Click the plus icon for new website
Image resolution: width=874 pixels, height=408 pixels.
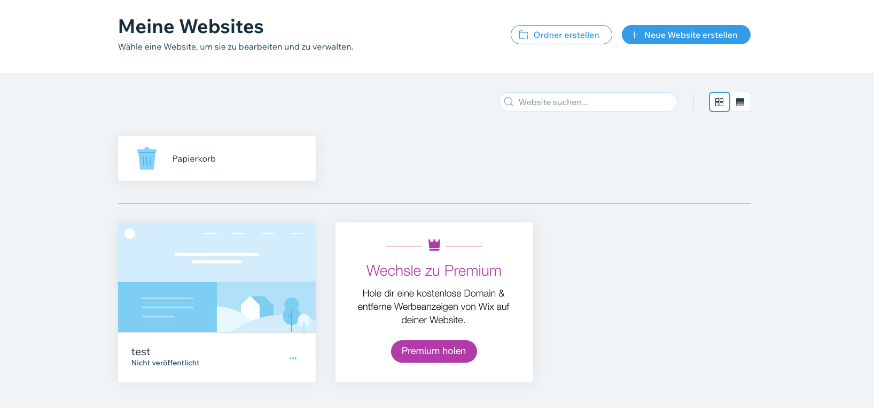[634, 35]
